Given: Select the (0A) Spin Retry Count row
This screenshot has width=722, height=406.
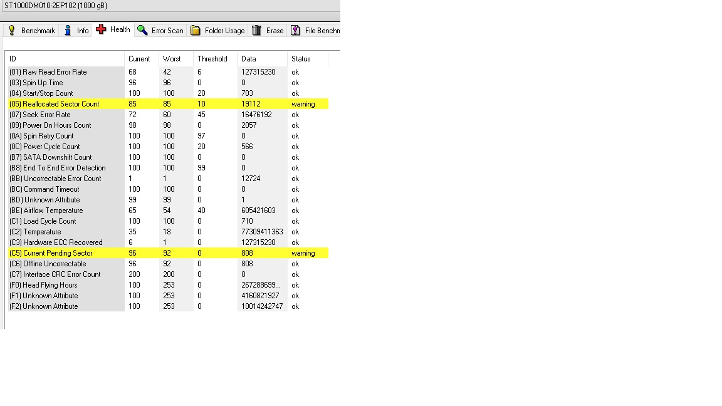Looking at the screenshot, I should coord(168,136).
